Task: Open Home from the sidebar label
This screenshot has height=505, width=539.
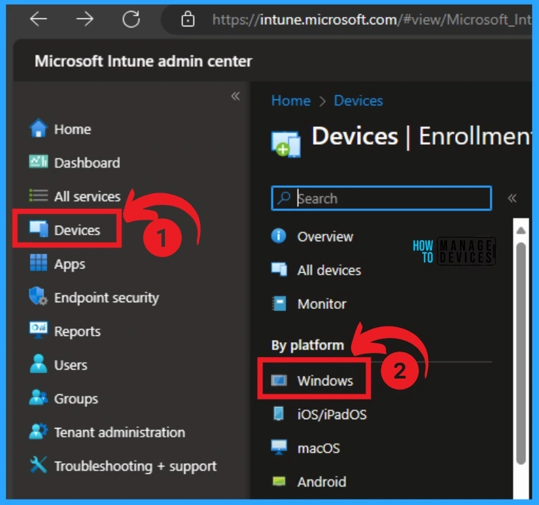Action: point(72,130)
